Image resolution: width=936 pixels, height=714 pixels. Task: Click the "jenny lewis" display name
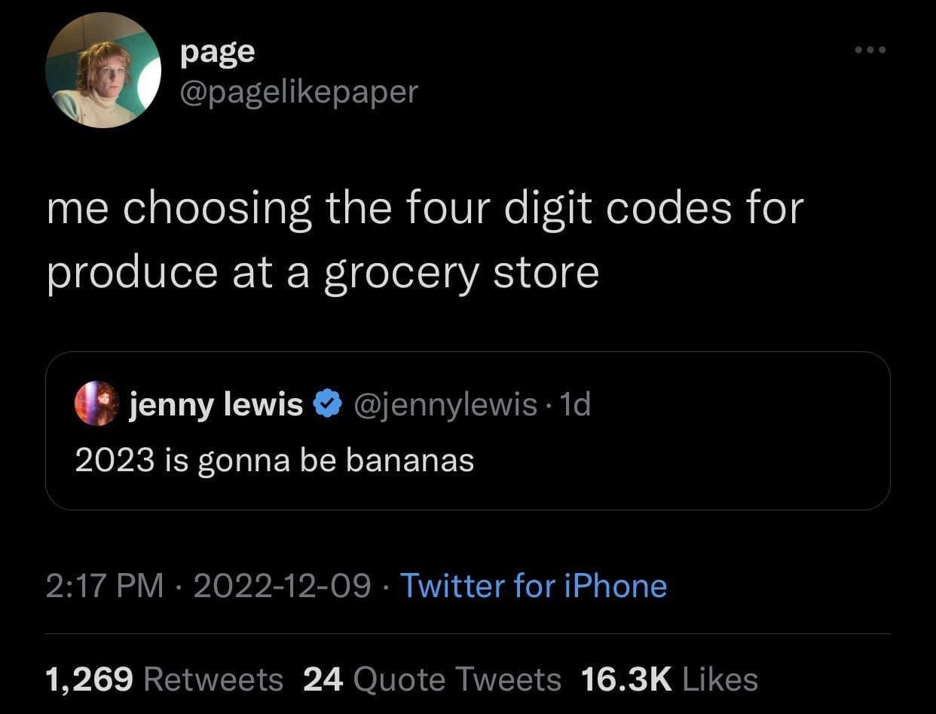tap(216, 405)
